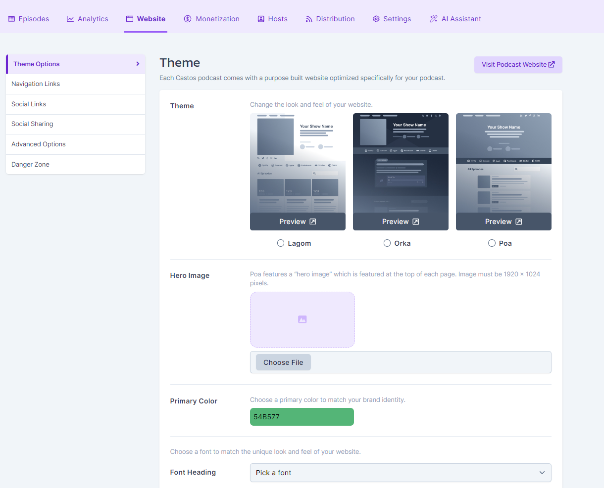This screenshot has height=488, width=604.
Task: Click the Distribution RSS icon
Action: point(309,19)
